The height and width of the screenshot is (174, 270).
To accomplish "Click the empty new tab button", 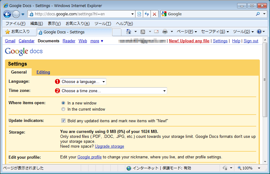I will point(117,32).
